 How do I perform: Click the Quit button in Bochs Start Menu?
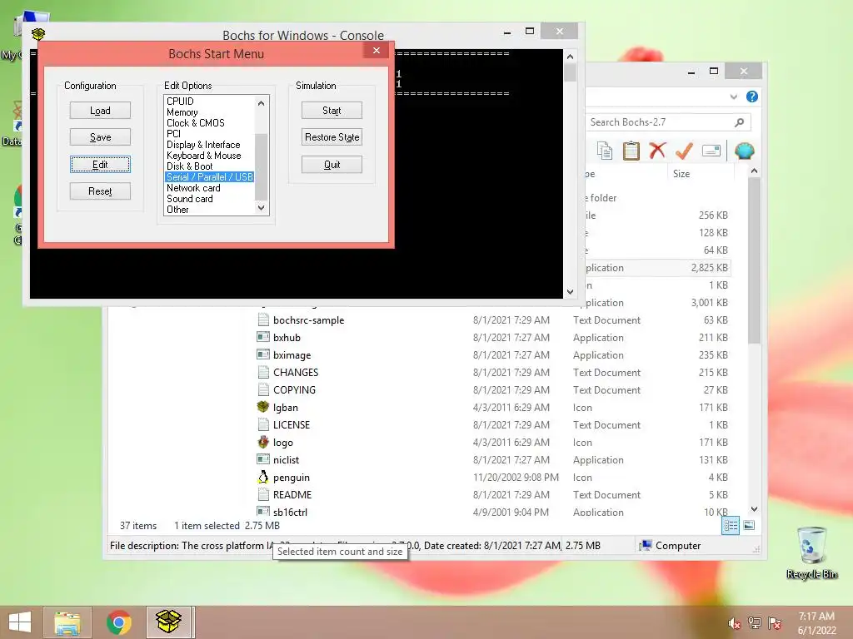[332, 164]
